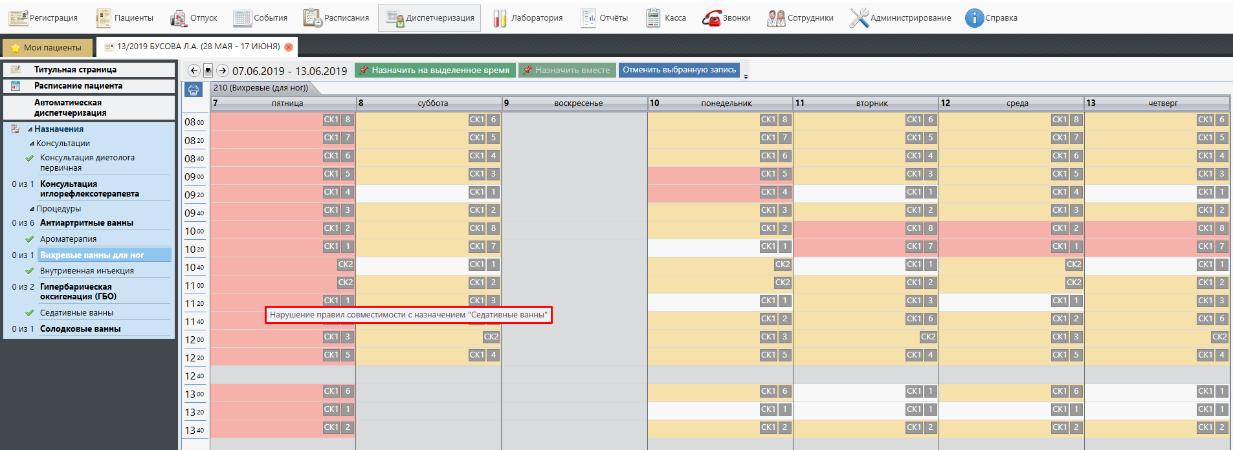Collapse the Процедуры group
1233x450 pixels.
point(32,209)
